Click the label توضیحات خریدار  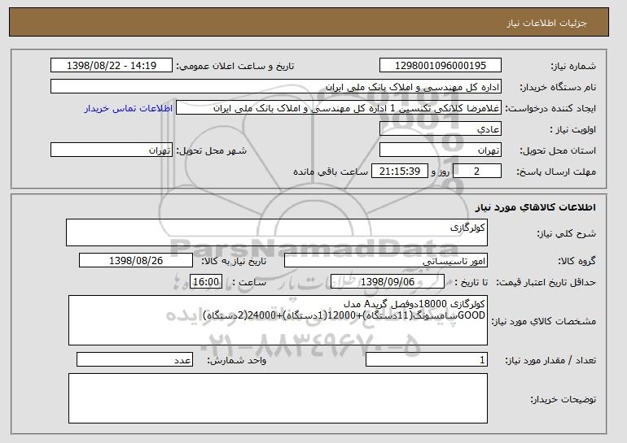563,399
